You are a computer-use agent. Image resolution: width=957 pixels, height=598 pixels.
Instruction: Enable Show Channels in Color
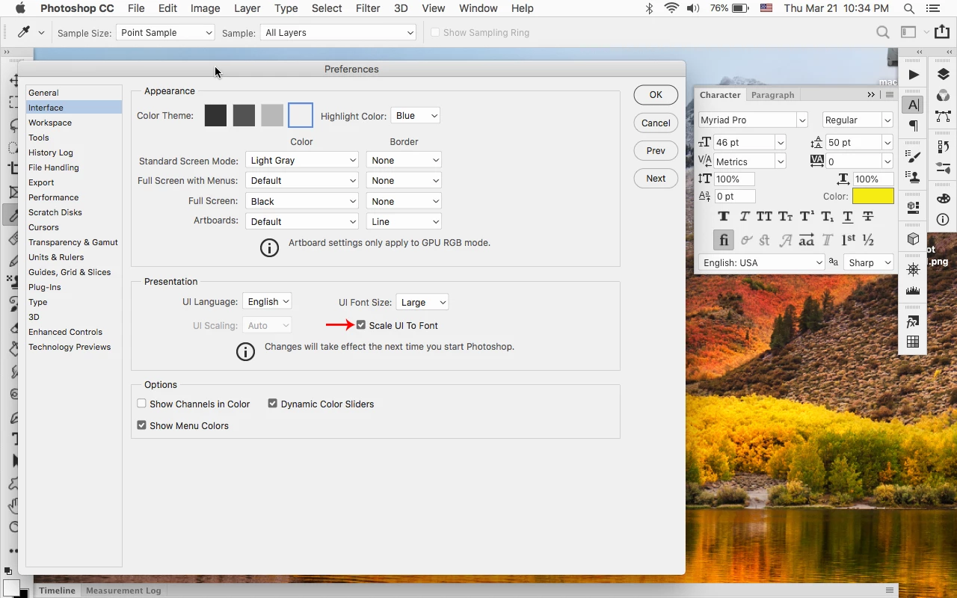[141, 404]
